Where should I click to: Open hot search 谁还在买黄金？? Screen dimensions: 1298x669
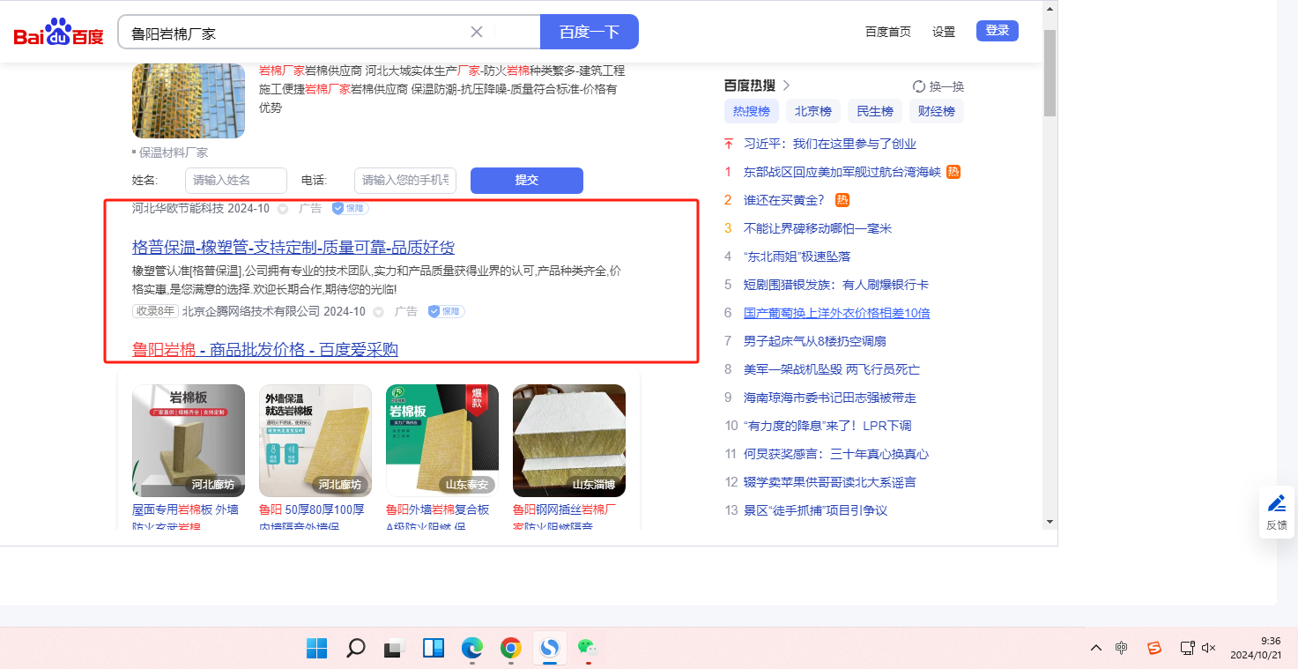point(784,200)
